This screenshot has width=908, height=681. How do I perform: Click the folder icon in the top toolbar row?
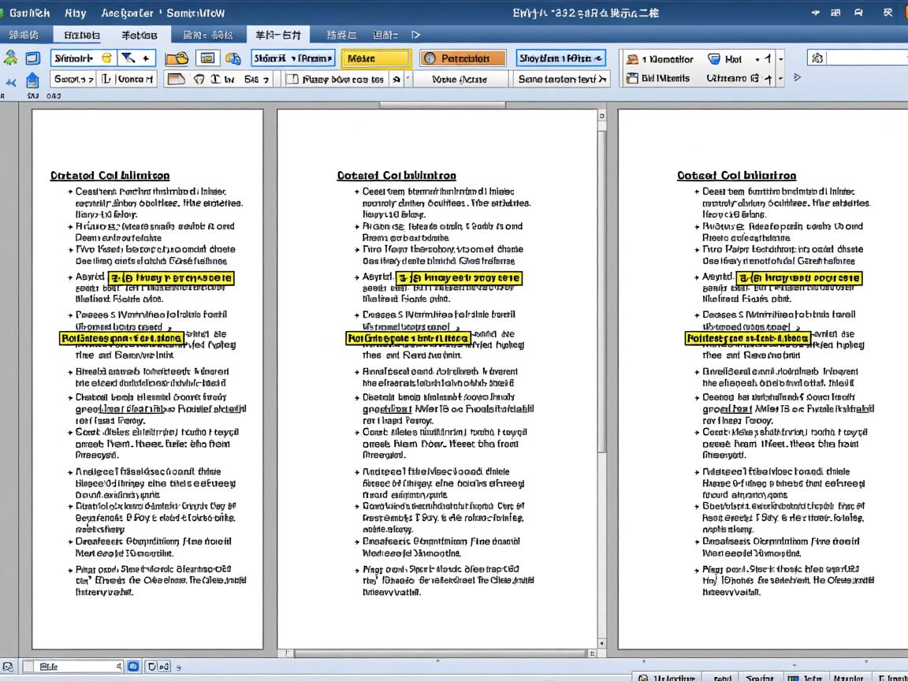pos(177,58)
